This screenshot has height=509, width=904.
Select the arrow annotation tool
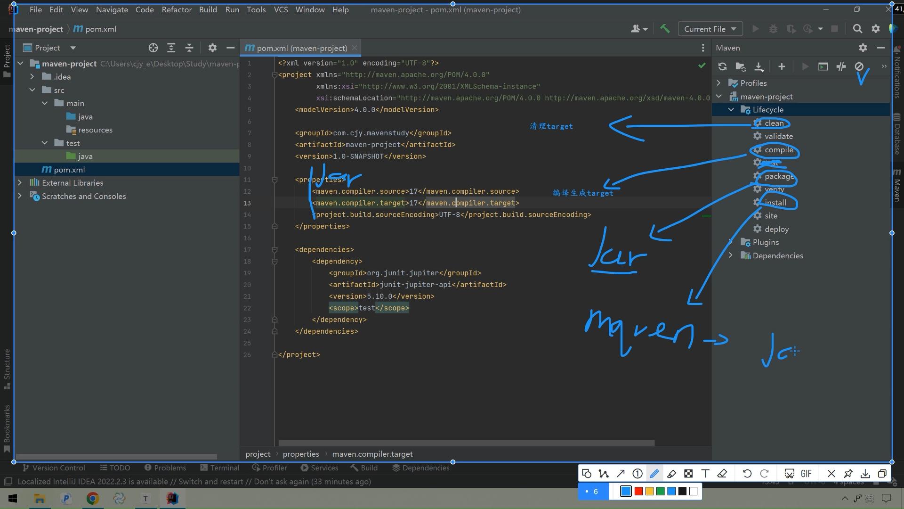click(621, 474)
